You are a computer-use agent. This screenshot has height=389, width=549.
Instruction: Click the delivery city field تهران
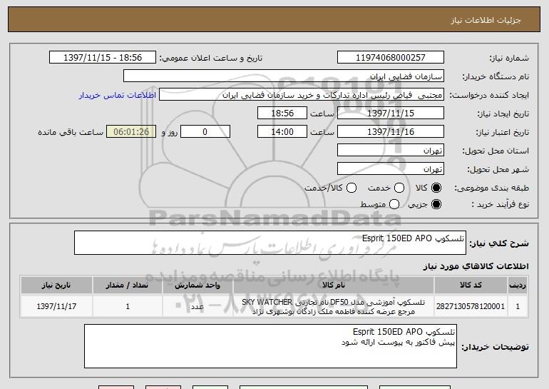(x=391, y=169)
